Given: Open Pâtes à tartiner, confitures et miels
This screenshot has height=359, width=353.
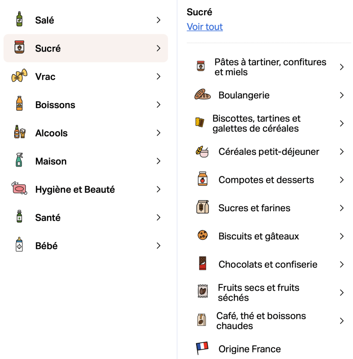Looking at the screenshot, I should 270,67.
